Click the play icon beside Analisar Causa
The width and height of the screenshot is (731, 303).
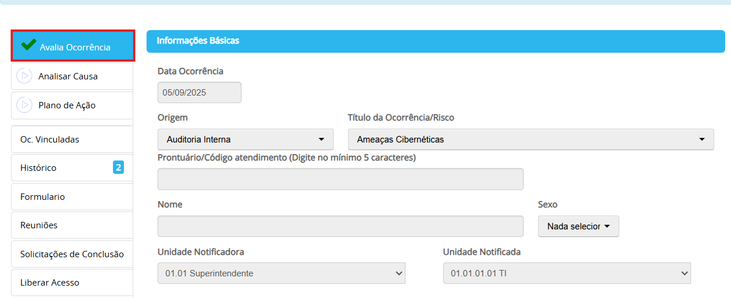point(24,76)
